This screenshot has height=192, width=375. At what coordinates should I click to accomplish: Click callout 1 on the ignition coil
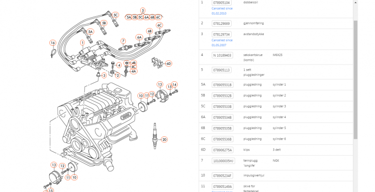point(82,43)
